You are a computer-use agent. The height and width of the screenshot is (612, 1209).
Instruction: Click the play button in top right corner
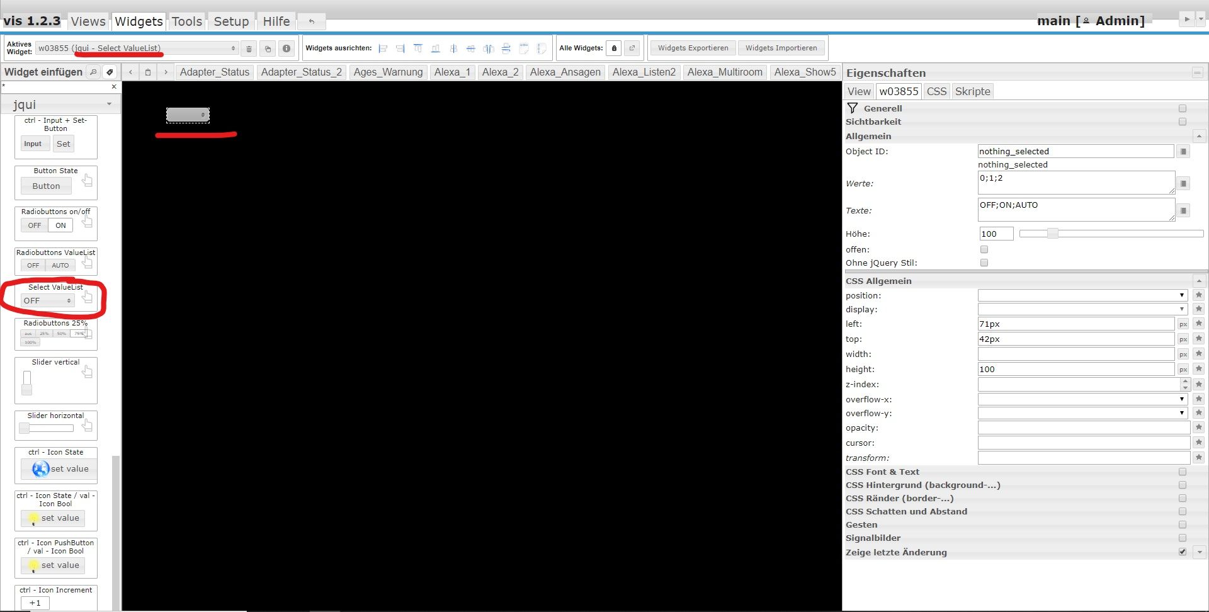click(1187, 20)
